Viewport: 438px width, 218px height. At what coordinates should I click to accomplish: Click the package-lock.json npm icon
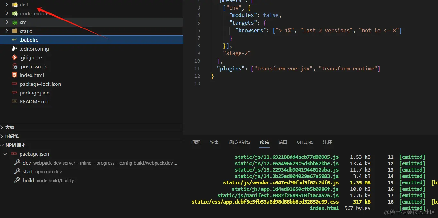[14, 84]
